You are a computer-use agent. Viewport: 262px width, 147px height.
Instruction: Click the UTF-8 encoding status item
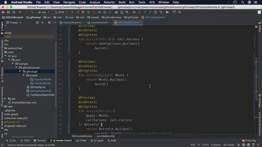click(x=206, y=145)
